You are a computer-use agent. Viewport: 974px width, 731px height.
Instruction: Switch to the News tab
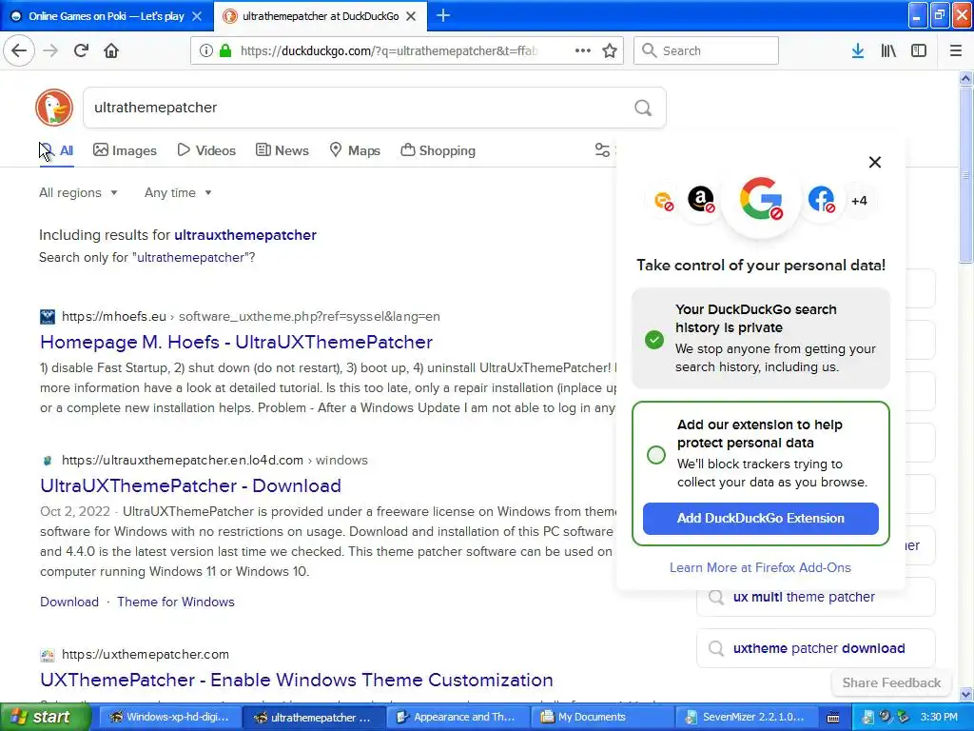282,150
